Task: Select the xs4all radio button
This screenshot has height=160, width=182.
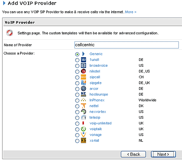Action: tap(77, 141)
